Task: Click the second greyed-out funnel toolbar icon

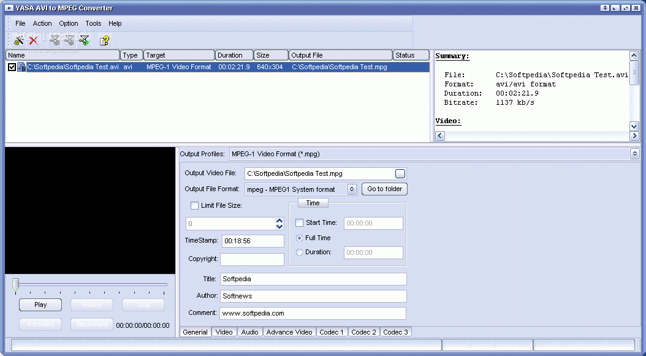Action: (69, 40)
